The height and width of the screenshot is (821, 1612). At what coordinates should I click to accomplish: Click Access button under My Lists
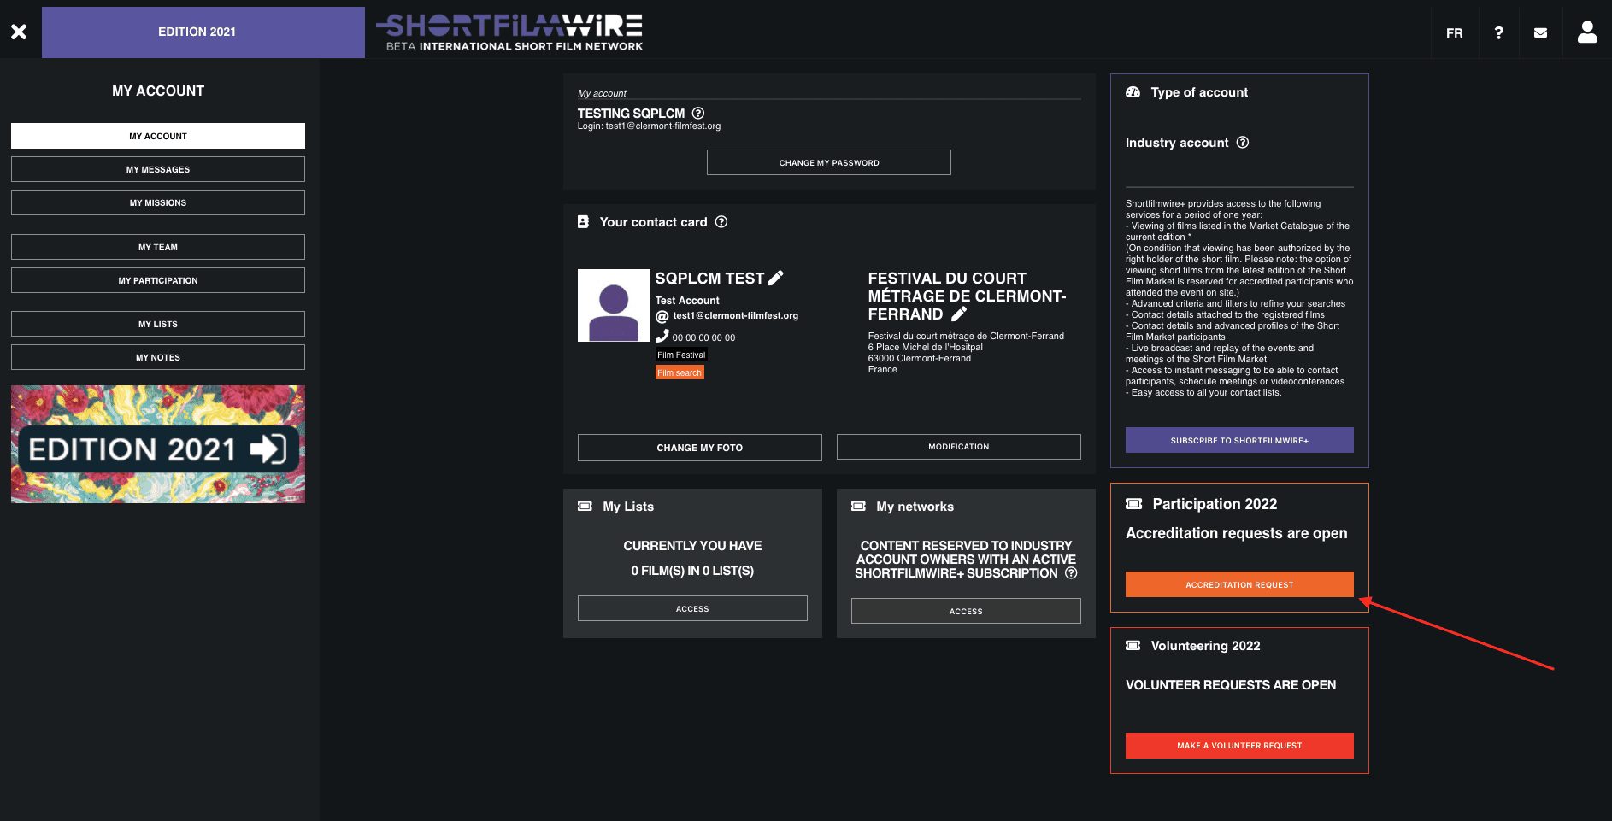[x=692, y=608]
